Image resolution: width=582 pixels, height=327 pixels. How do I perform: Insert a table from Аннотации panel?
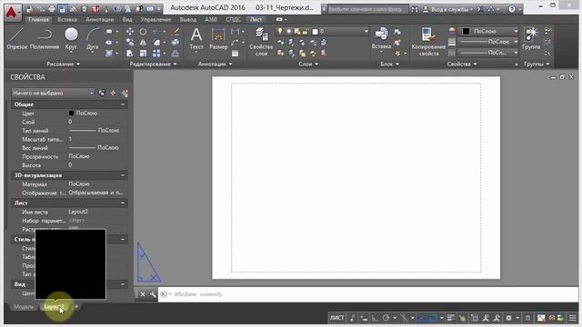(x=235, y=54)
